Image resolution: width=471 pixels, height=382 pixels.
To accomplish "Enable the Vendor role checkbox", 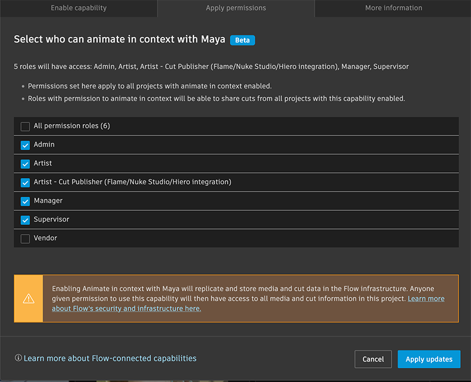I will (x=25, y=239).
